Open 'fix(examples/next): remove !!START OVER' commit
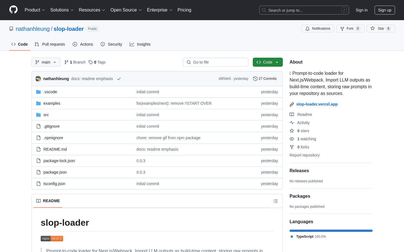 click(174, 103)
